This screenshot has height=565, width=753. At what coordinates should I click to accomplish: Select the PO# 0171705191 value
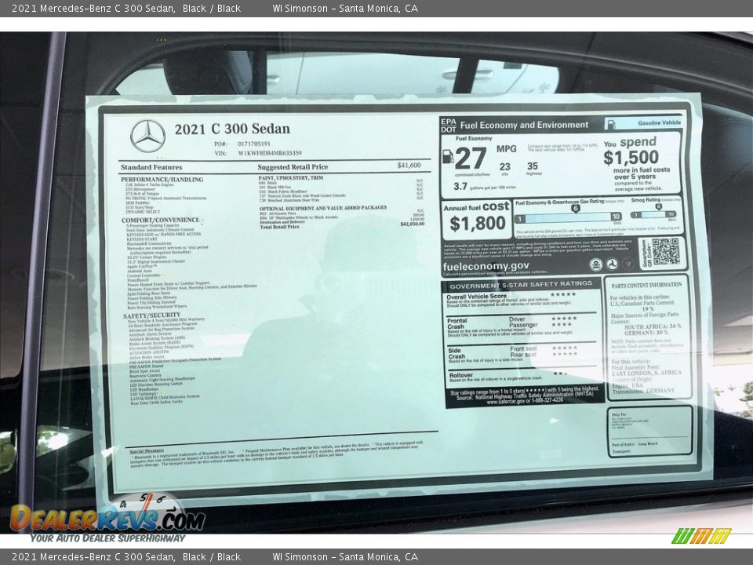click(x=254, y=144)
